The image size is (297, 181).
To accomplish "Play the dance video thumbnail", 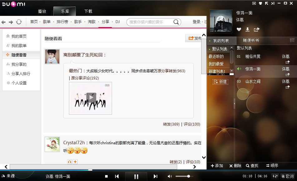I will coord(90,98).
